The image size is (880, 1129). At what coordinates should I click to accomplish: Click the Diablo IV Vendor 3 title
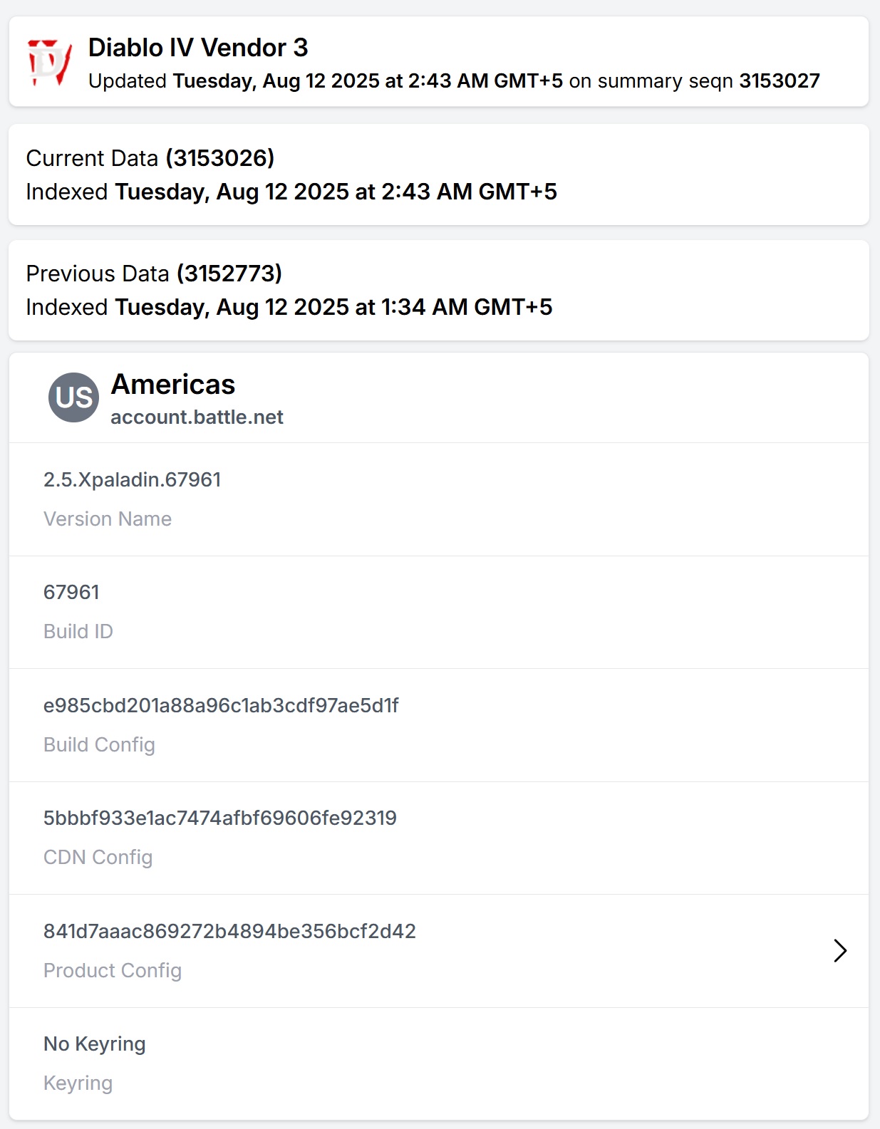pos(198,48)
